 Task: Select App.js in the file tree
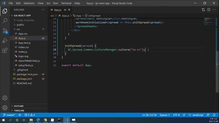pyautogui.click(x=22, y=38)
